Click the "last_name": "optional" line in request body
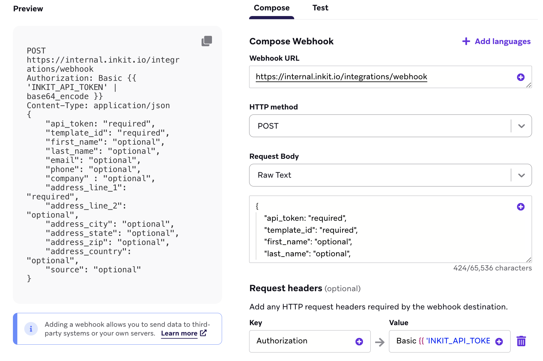Image resolution: width=543 pixels, height=361 pixels. (307, 254)
